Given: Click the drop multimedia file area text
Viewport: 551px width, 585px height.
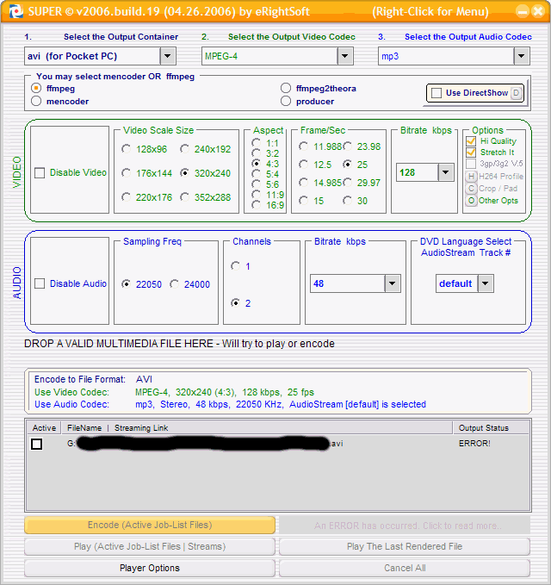Looking at the screenshot, I should pyautogui.click(x=179, y=344).
